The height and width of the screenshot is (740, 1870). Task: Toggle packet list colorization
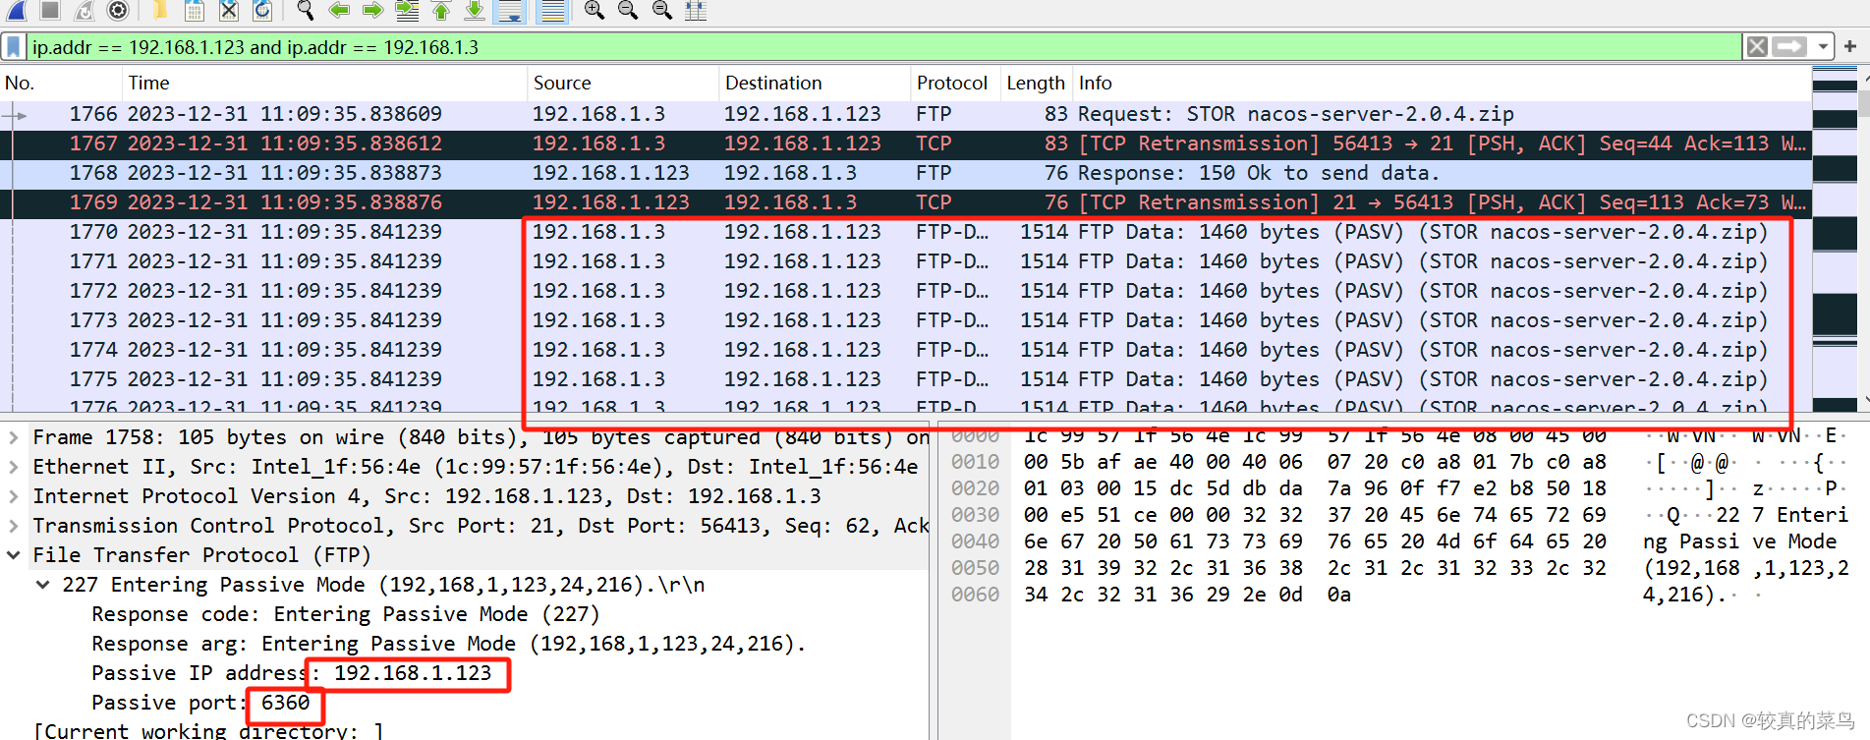[552, 10]
